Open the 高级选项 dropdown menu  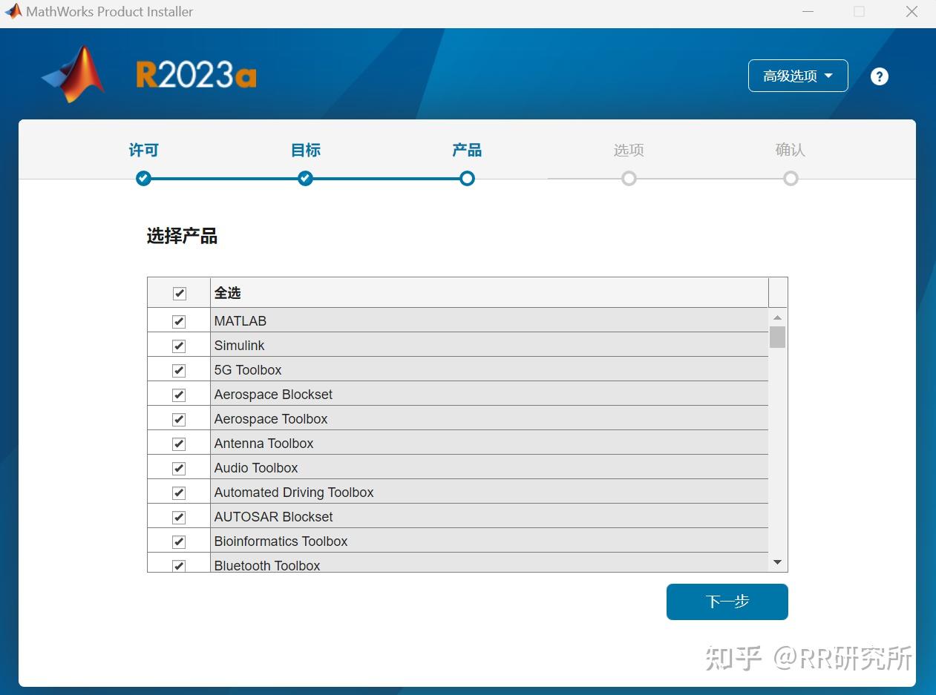click(798, 76)
